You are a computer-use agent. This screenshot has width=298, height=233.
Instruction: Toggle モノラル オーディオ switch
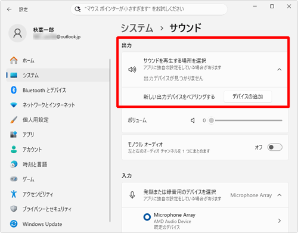[275, 147]
